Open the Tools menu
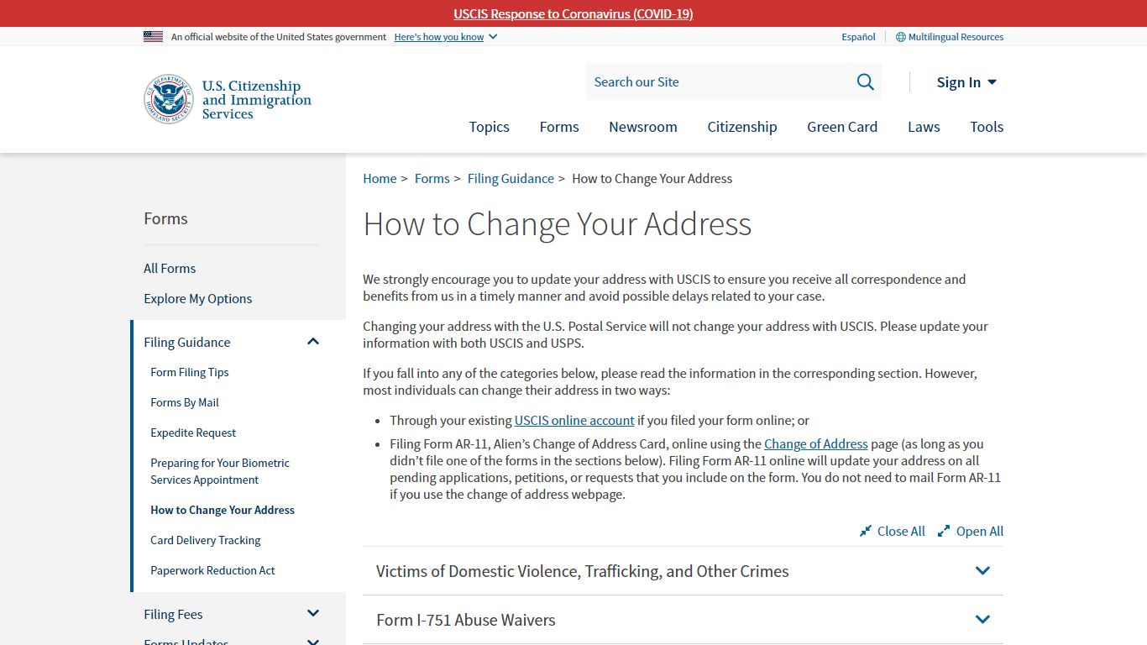This screenshot has width=1147, height=645. tap(987, 127)
